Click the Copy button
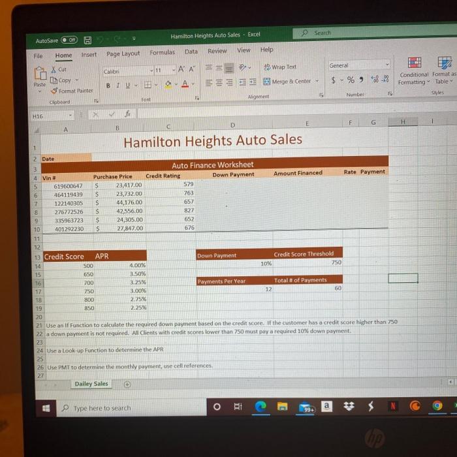Screen dimensions: 457x457 61,80
